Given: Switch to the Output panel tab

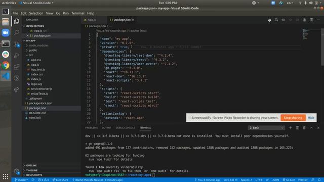Looking at the screenshot, I should (x=106, y=128).
